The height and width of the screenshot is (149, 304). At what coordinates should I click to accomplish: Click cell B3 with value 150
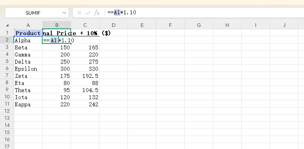pyautogui.click(x=56, y=47)
